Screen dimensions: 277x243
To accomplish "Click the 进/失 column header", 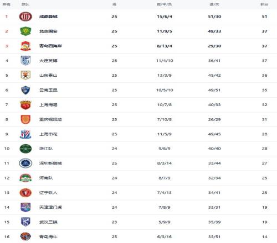I will (x=214, y=4).
